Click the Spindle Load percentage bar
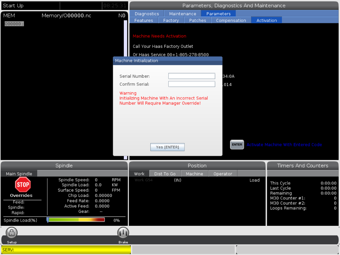The width and height of the screenshot is (340, 255). pos(76,220)
